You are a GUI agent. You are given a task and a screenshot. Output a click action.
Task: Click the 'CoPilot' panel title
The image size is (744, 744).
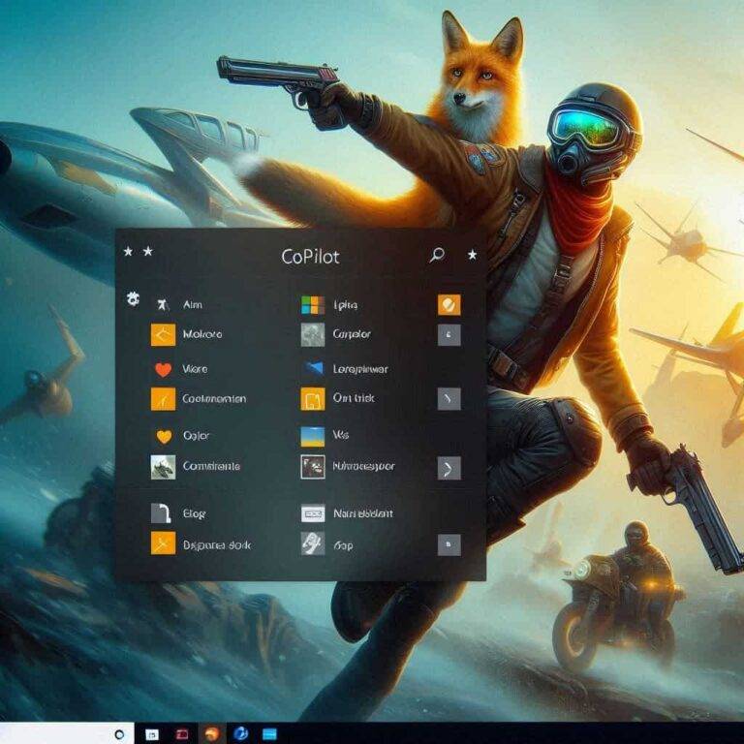(x=310, y=257)
